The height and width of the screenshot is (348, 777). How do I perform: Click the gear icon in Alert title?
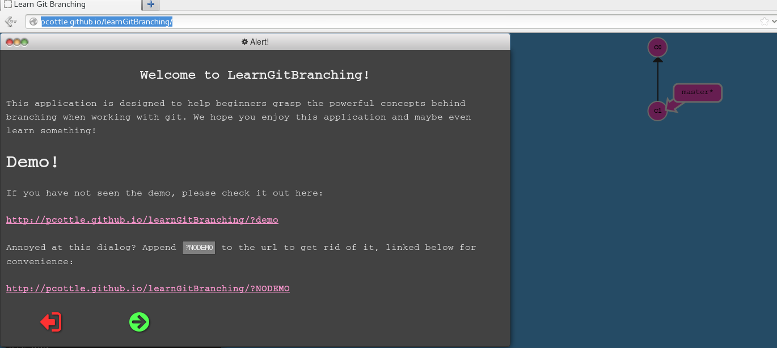click(x=244, y=42)
